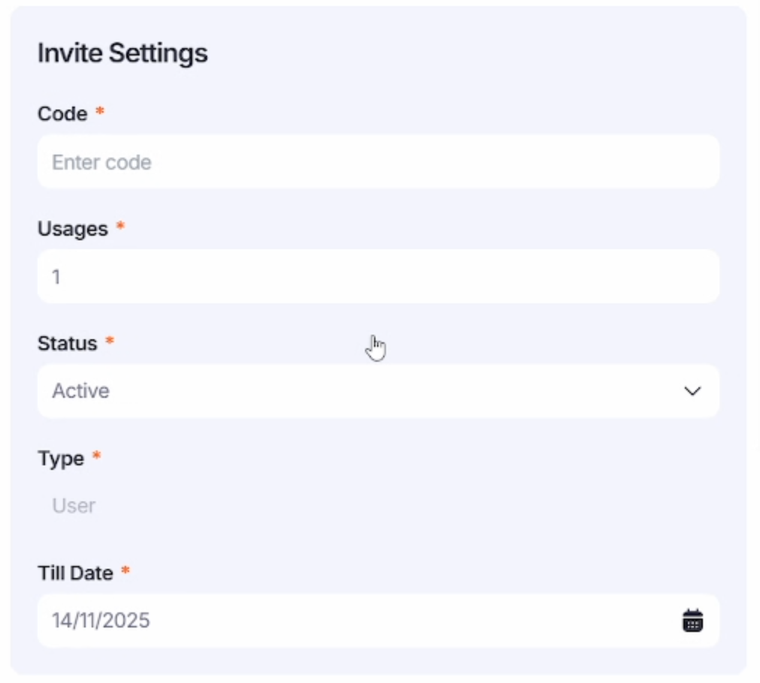Click the required asterisk beside Usages
The width and height of the screenshot is (760, 683).
point(120,227)
